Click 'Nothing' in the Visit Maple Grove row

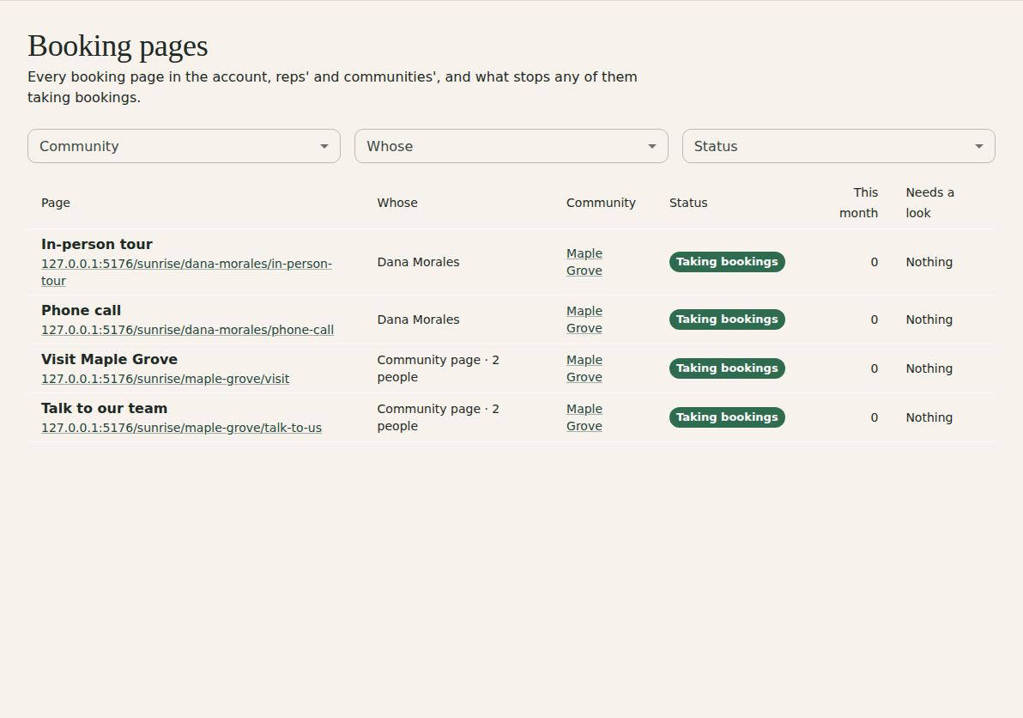929,368
